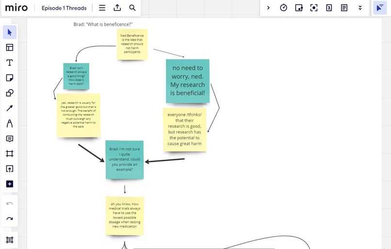Click the Miro logo
The width and height of the screenshot is (391, 249).
[16, 8]
